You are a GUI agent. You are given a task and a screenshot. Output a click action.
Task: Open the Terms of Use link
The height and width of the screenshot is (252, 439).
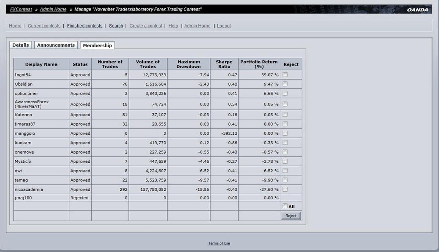[219, 243]
